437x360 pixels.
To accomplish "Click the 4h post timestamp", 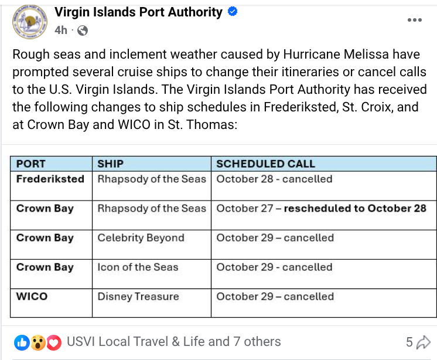I will [61, 30].
